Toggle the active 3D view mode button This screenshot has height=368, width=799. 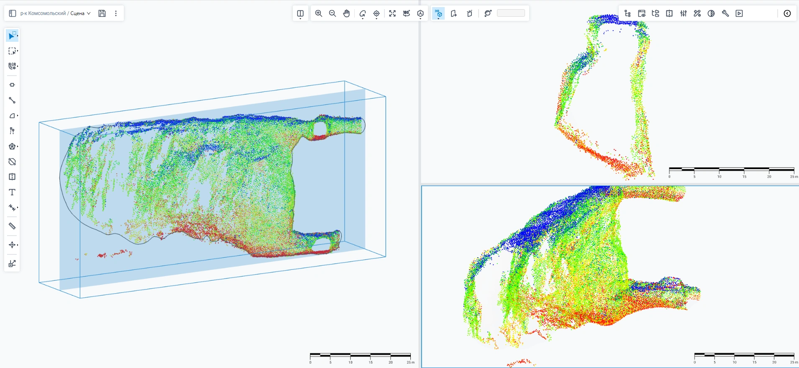click(x=438, y=14)
